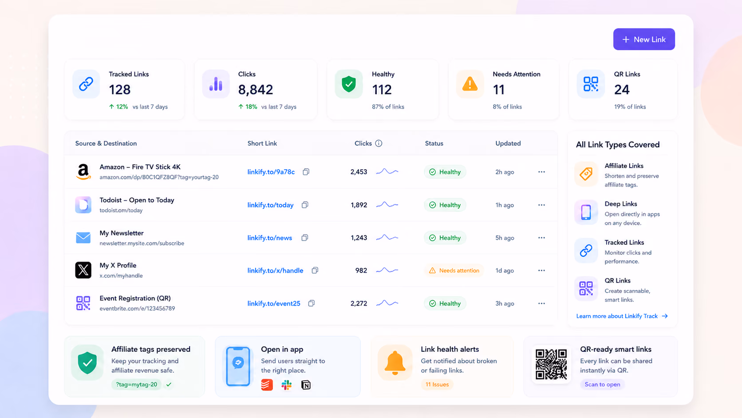Click the Affiliate Links tag icon
Screen dimensions: 742x418
[x=586, y=174]
